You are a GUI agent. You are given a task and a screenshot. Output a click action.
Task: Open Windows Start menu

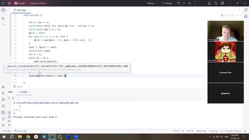(4, 136)
